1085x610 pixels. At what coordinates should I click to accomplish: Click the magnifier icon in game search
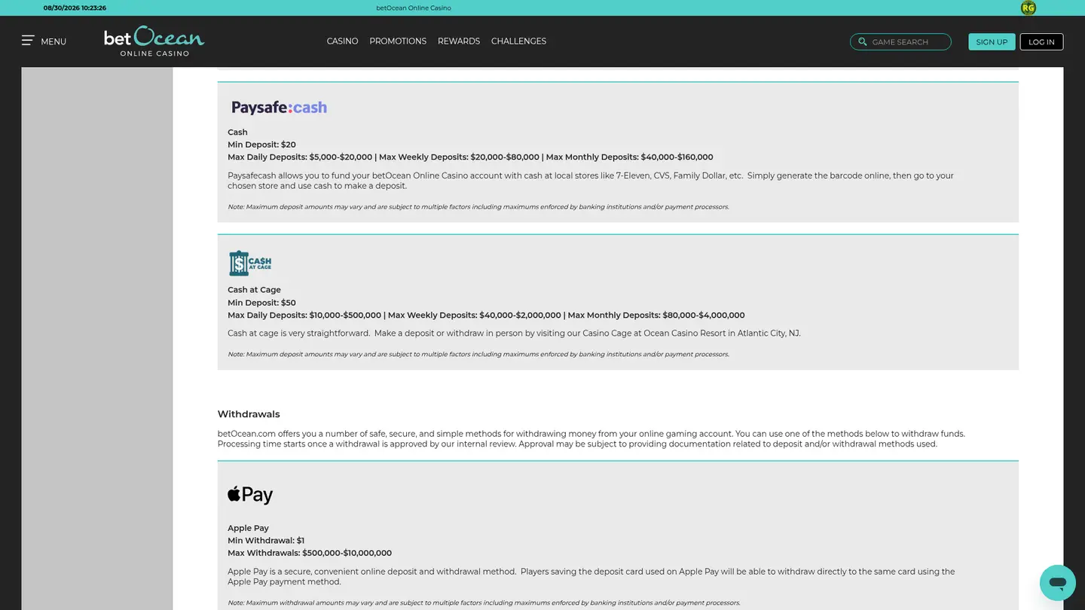click(x=863, y=42)
